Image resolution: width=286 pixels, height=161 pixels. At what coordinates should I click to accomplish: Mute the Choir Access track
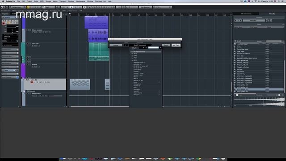coord(28,30)
